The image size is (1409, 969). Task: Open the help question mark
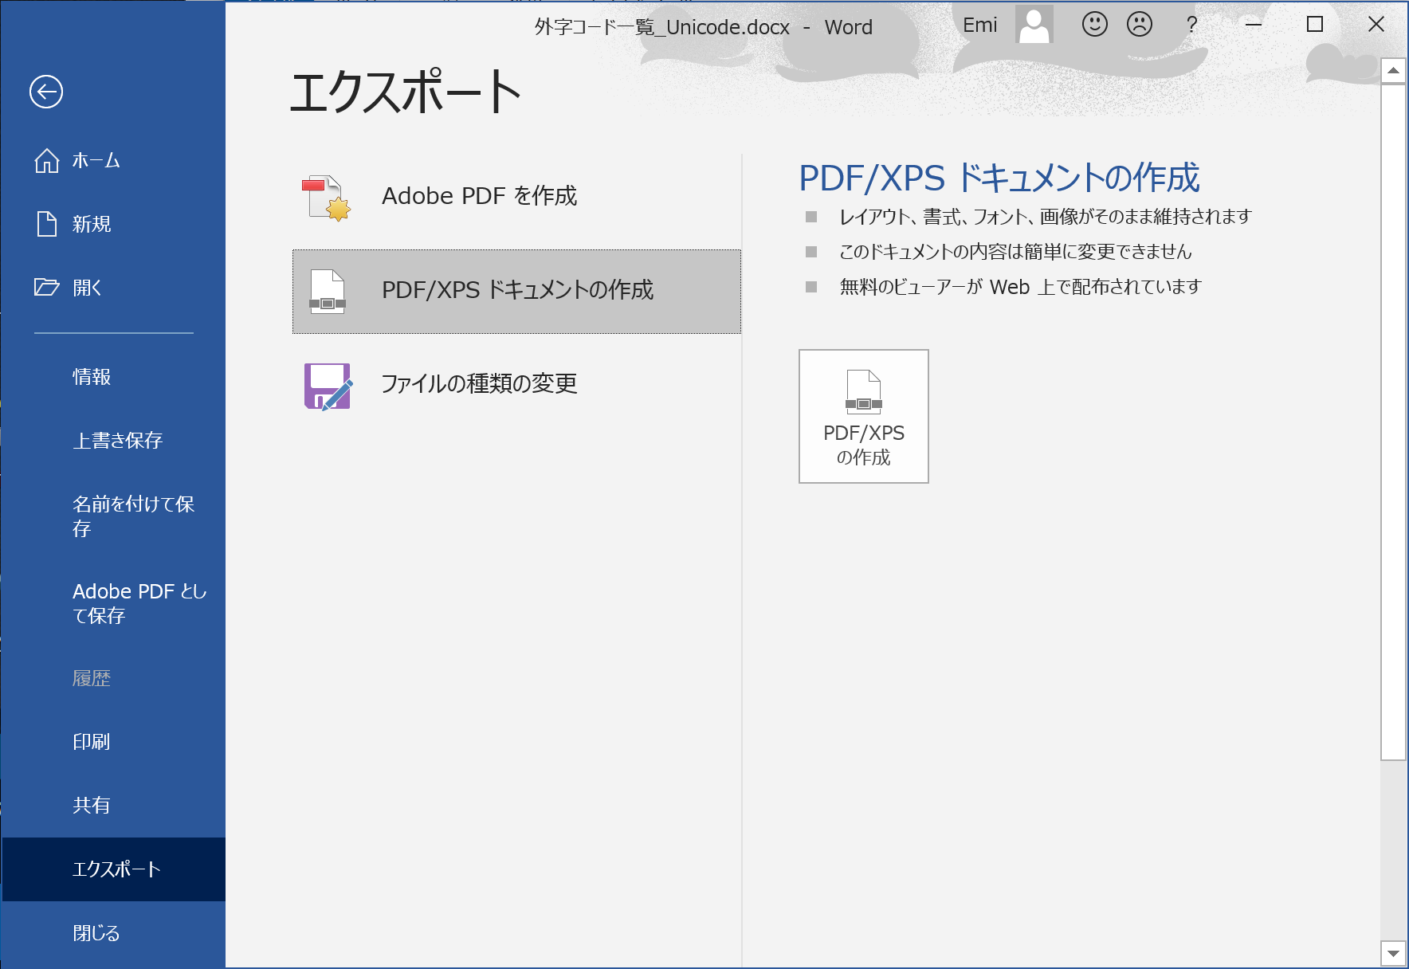(x=1191, y=25)
